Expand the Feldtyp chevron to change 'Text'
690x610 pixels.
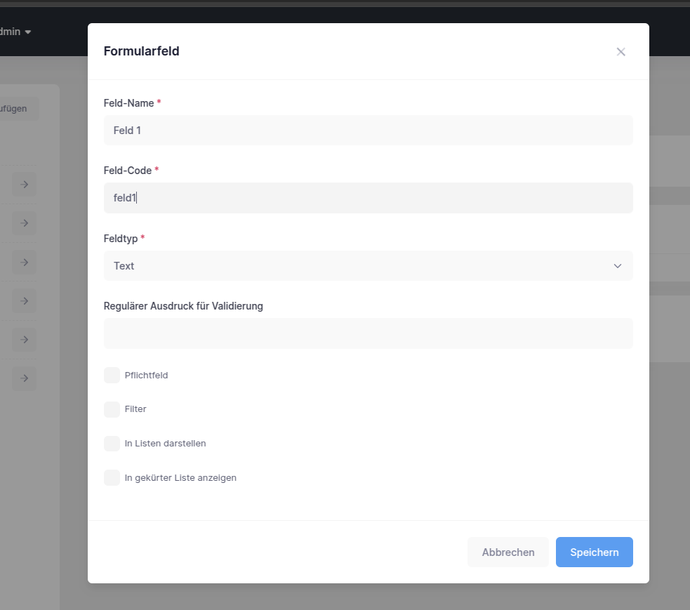coord(617,265)
